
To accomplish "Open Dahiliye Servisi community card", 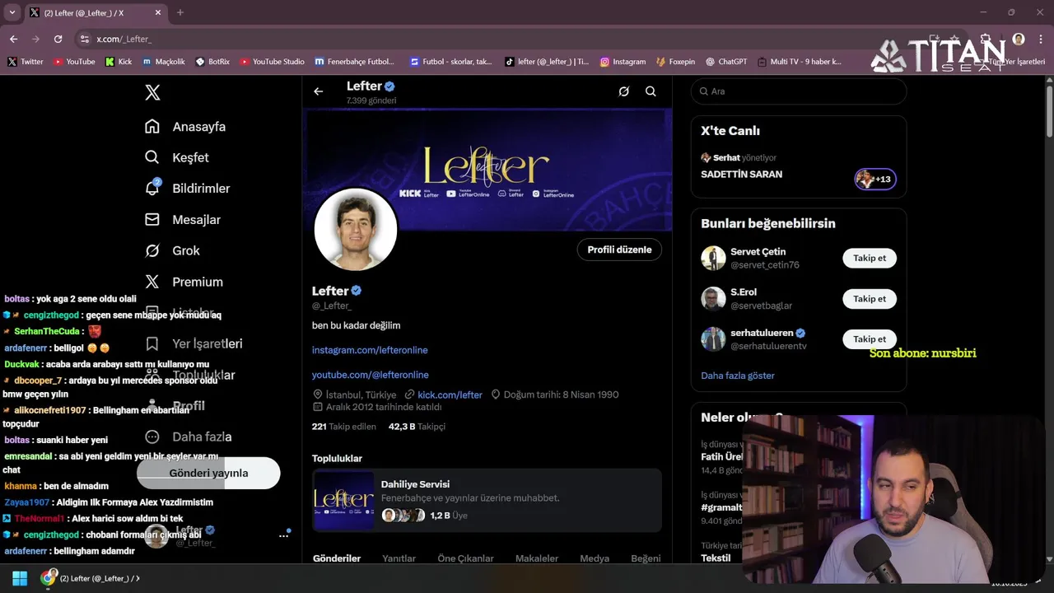I will pos(487,500).
